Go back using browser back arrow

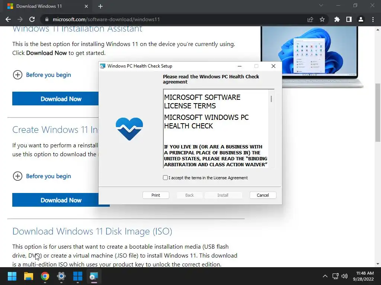click(x=8, y=19)
